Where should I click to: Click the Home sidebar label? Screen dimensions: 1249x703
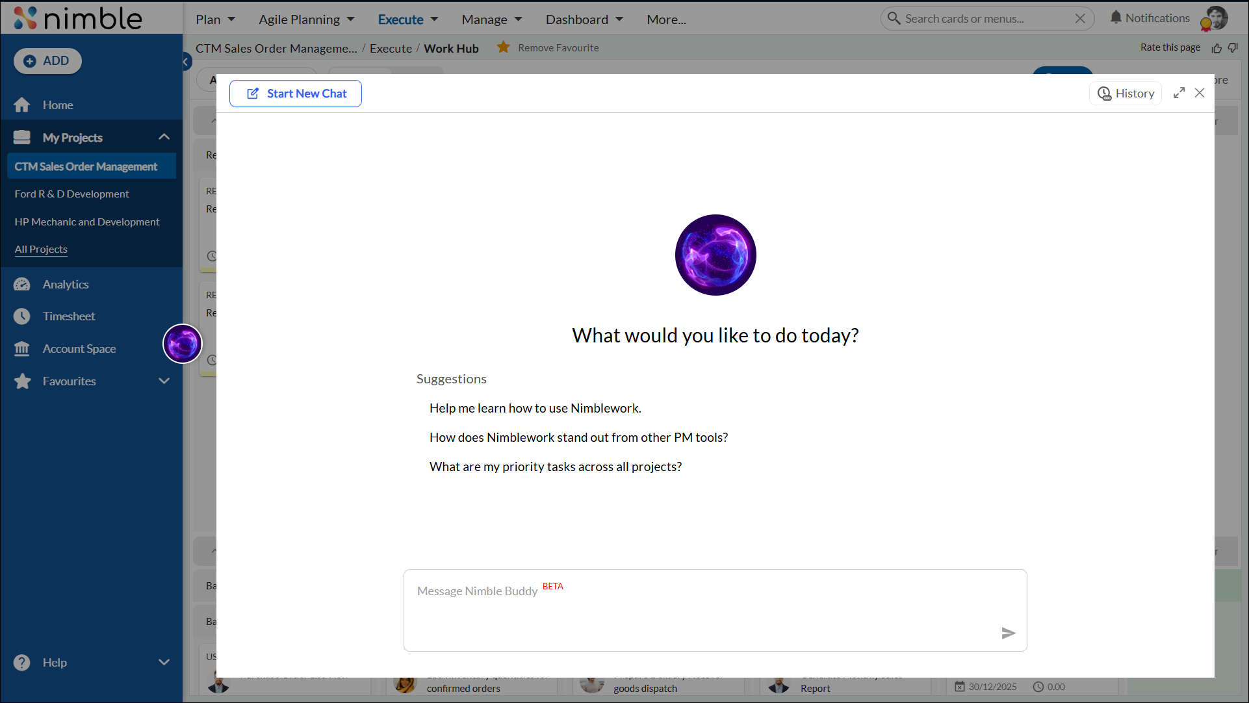coord(58,105)
